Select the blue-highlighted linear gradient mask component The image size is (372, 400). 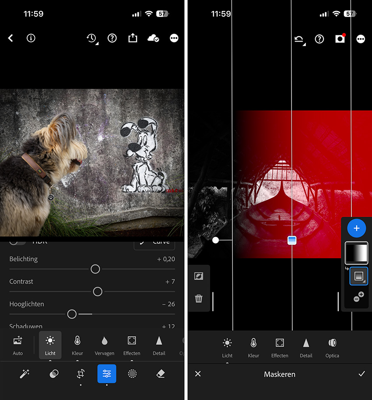pos(358,276)
